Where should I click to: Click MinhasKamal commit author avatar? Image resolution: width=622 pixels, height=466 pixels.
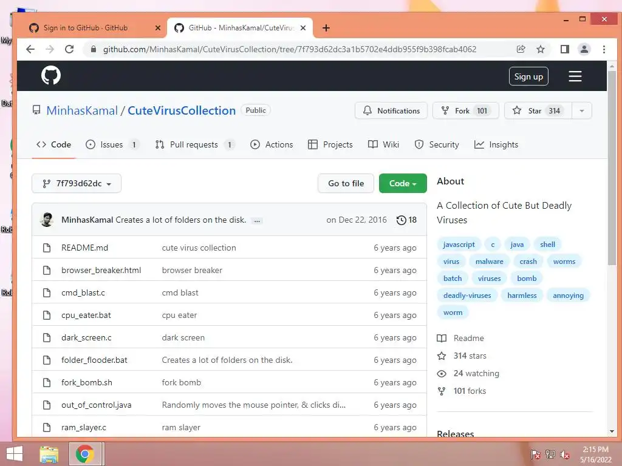pyautogui.click(x=47, y=220)
